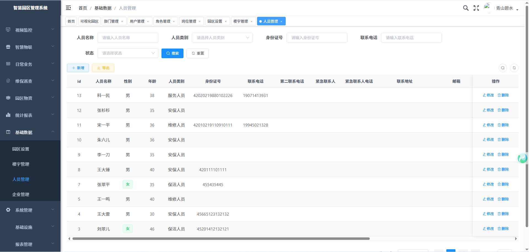529x252 pixels.
Task: Open 企业管理 in sidebar
Action: pos(21,194)
